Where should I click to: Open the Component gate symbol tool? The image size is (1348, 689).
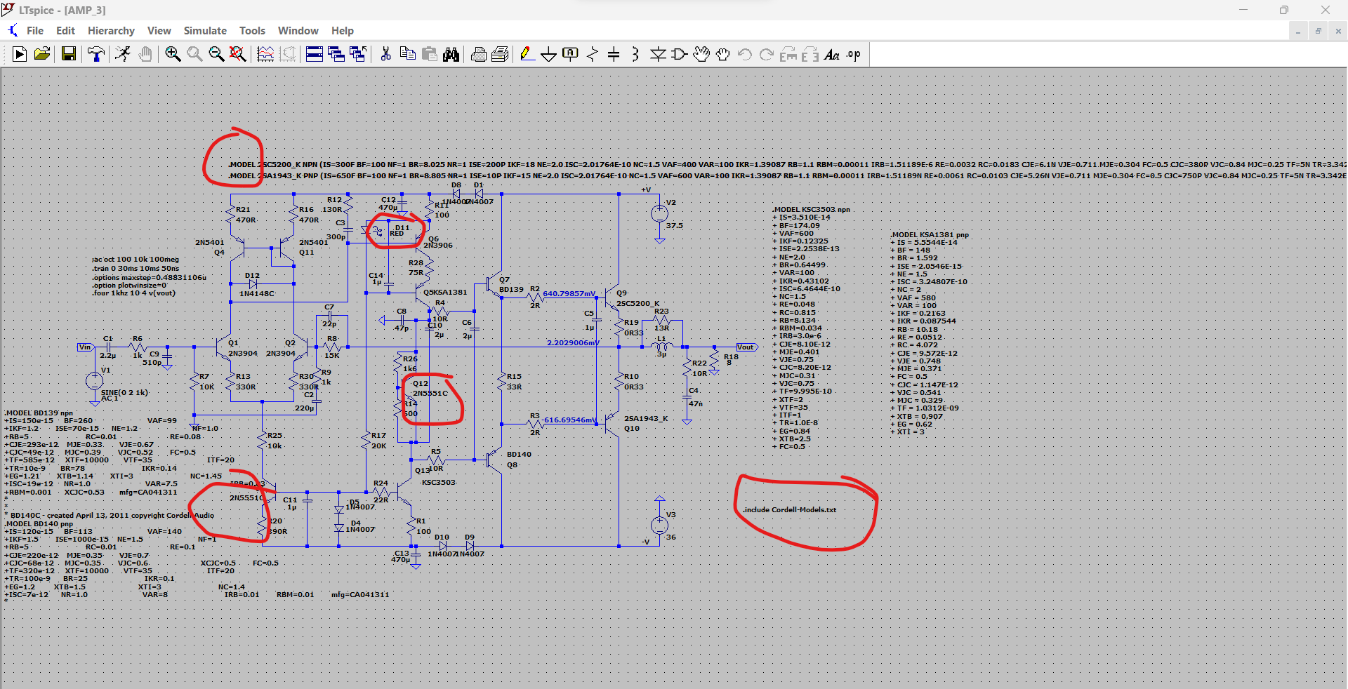[x=680, y=54]
